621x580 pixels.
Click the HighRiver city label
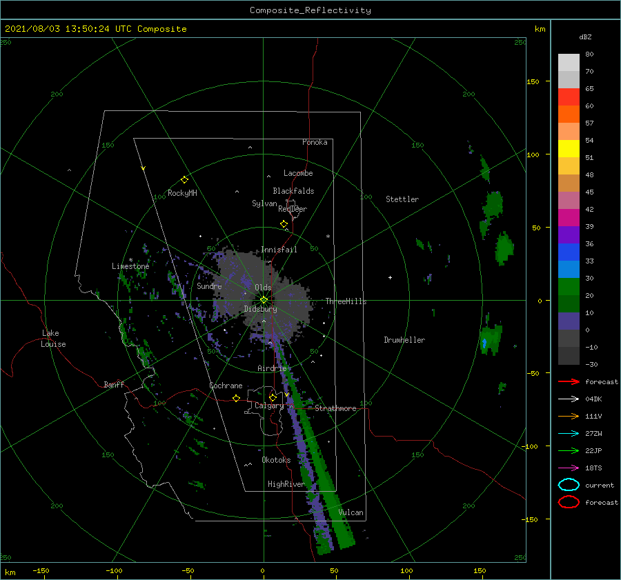point(286,484)
